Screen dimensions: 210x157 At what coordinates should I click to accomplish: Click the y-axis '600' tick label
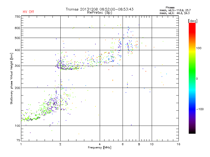click(17, 28)
